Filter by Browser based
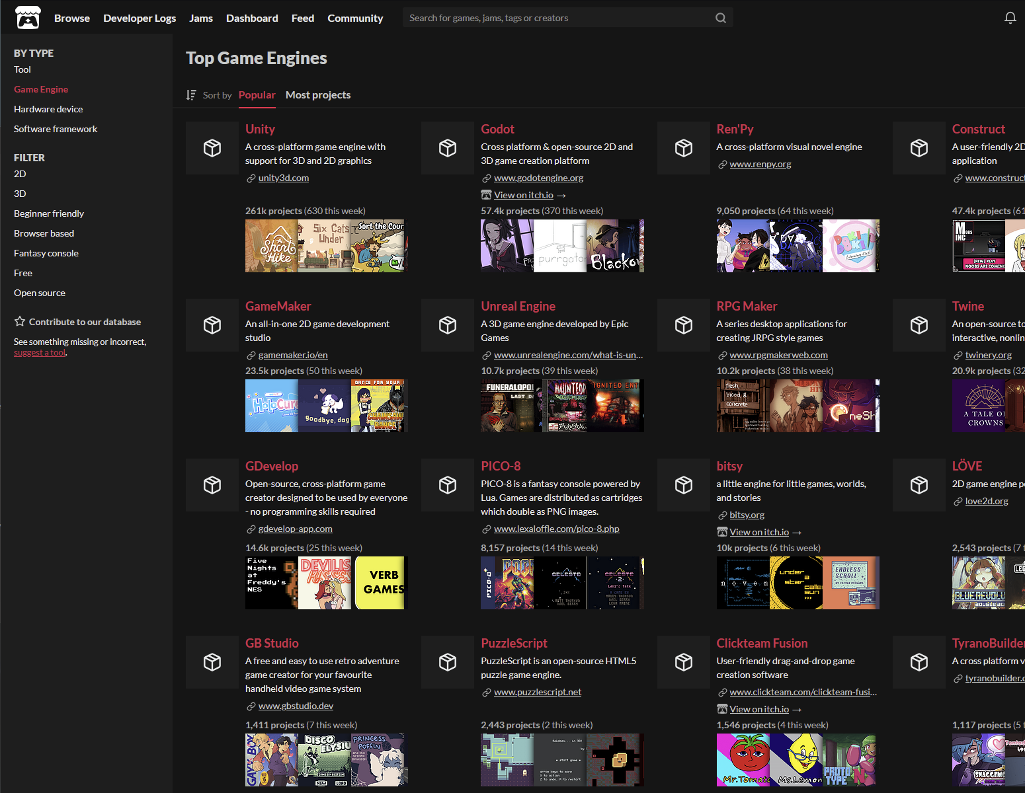The height and width of the screenshot is (793, 1025). point(44,233)
